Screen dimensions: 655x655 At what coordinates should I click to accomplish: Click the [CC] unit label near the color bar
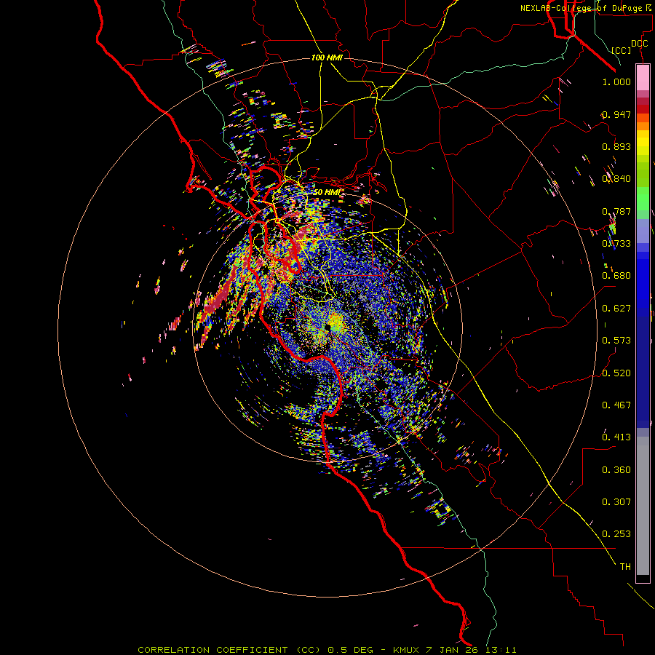pyautogui.click(x=622, y=50)
